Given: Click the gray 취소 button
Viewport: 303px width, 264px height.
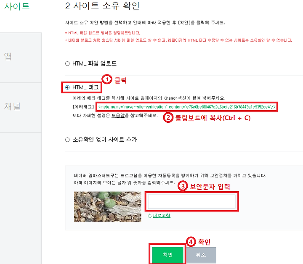Looking at the screenshot, I should point(201,255).
